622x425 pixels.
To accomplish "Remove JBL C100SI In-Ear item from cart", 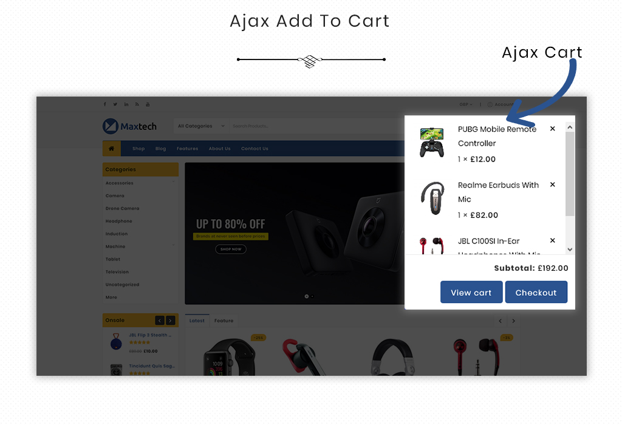I will click(x=553, y=240).
